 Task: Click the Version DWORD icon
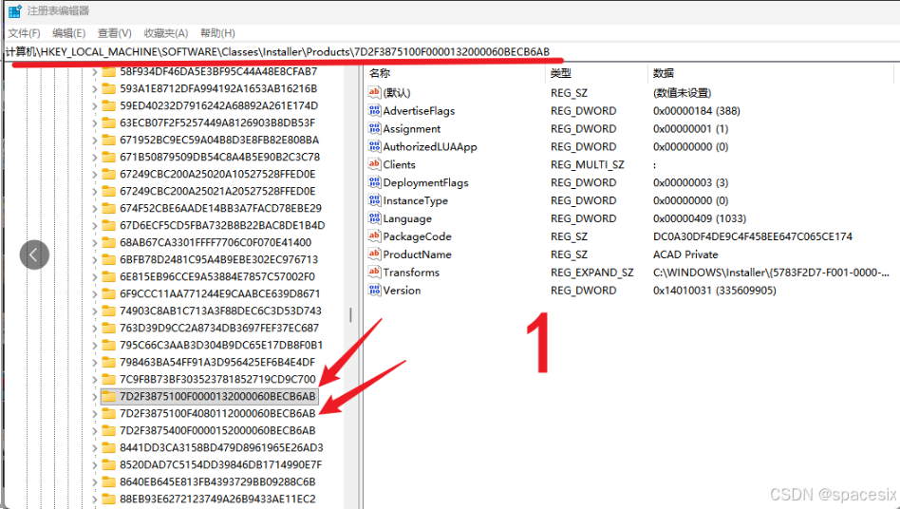[374, 290]
